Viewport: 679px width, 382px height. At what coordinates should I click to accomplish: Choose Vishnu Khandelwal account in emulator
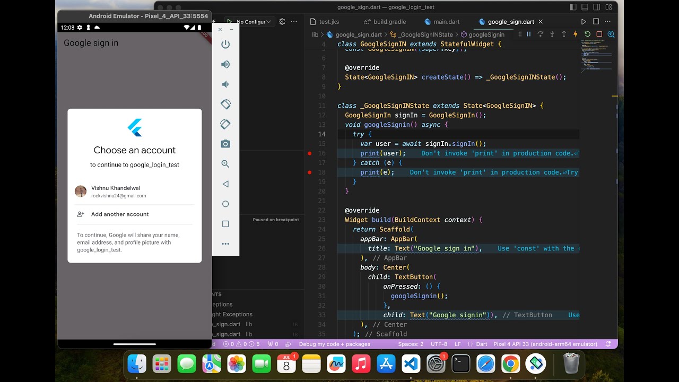tap(134, 192)
